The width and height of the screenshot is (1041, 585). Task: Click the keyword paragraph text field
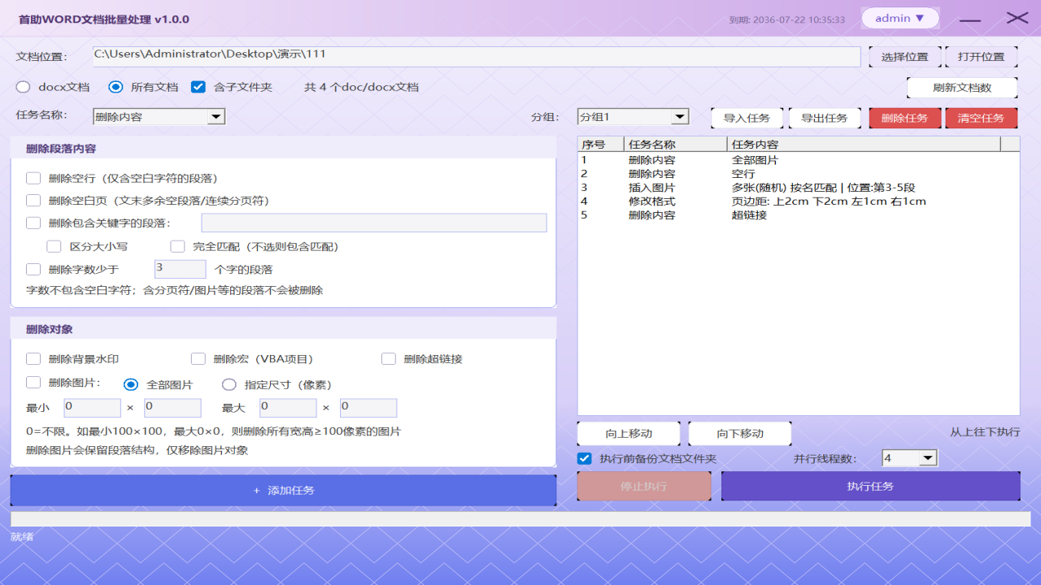pos(374,223)
